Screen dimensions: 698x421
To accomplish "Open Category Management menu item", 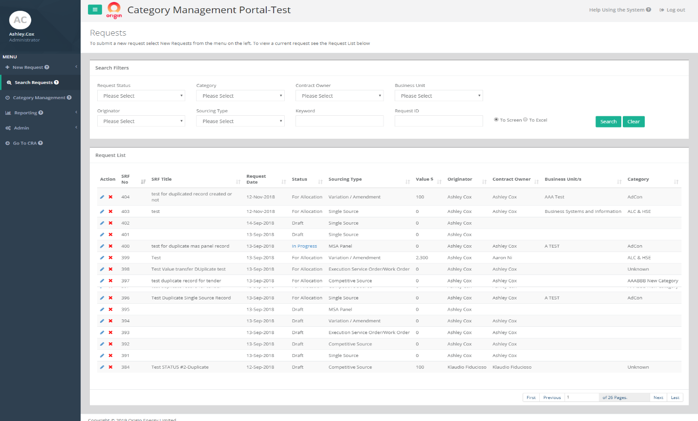I will (x=40, y=98).
